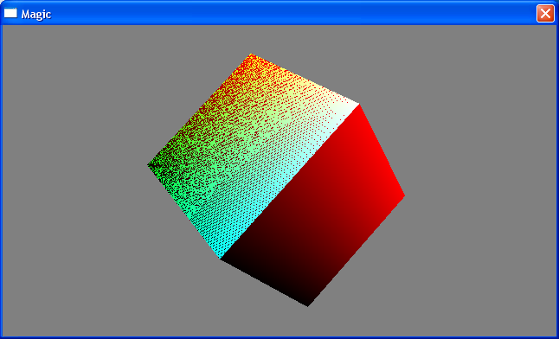Screen dimensions: 559x339
Task: Close the Magic window
Action: point(545,14)
